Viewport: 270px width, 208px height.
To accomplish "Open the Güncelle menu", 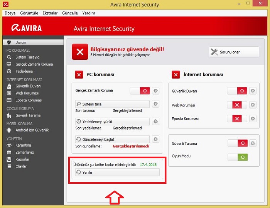I will point(70,13).
